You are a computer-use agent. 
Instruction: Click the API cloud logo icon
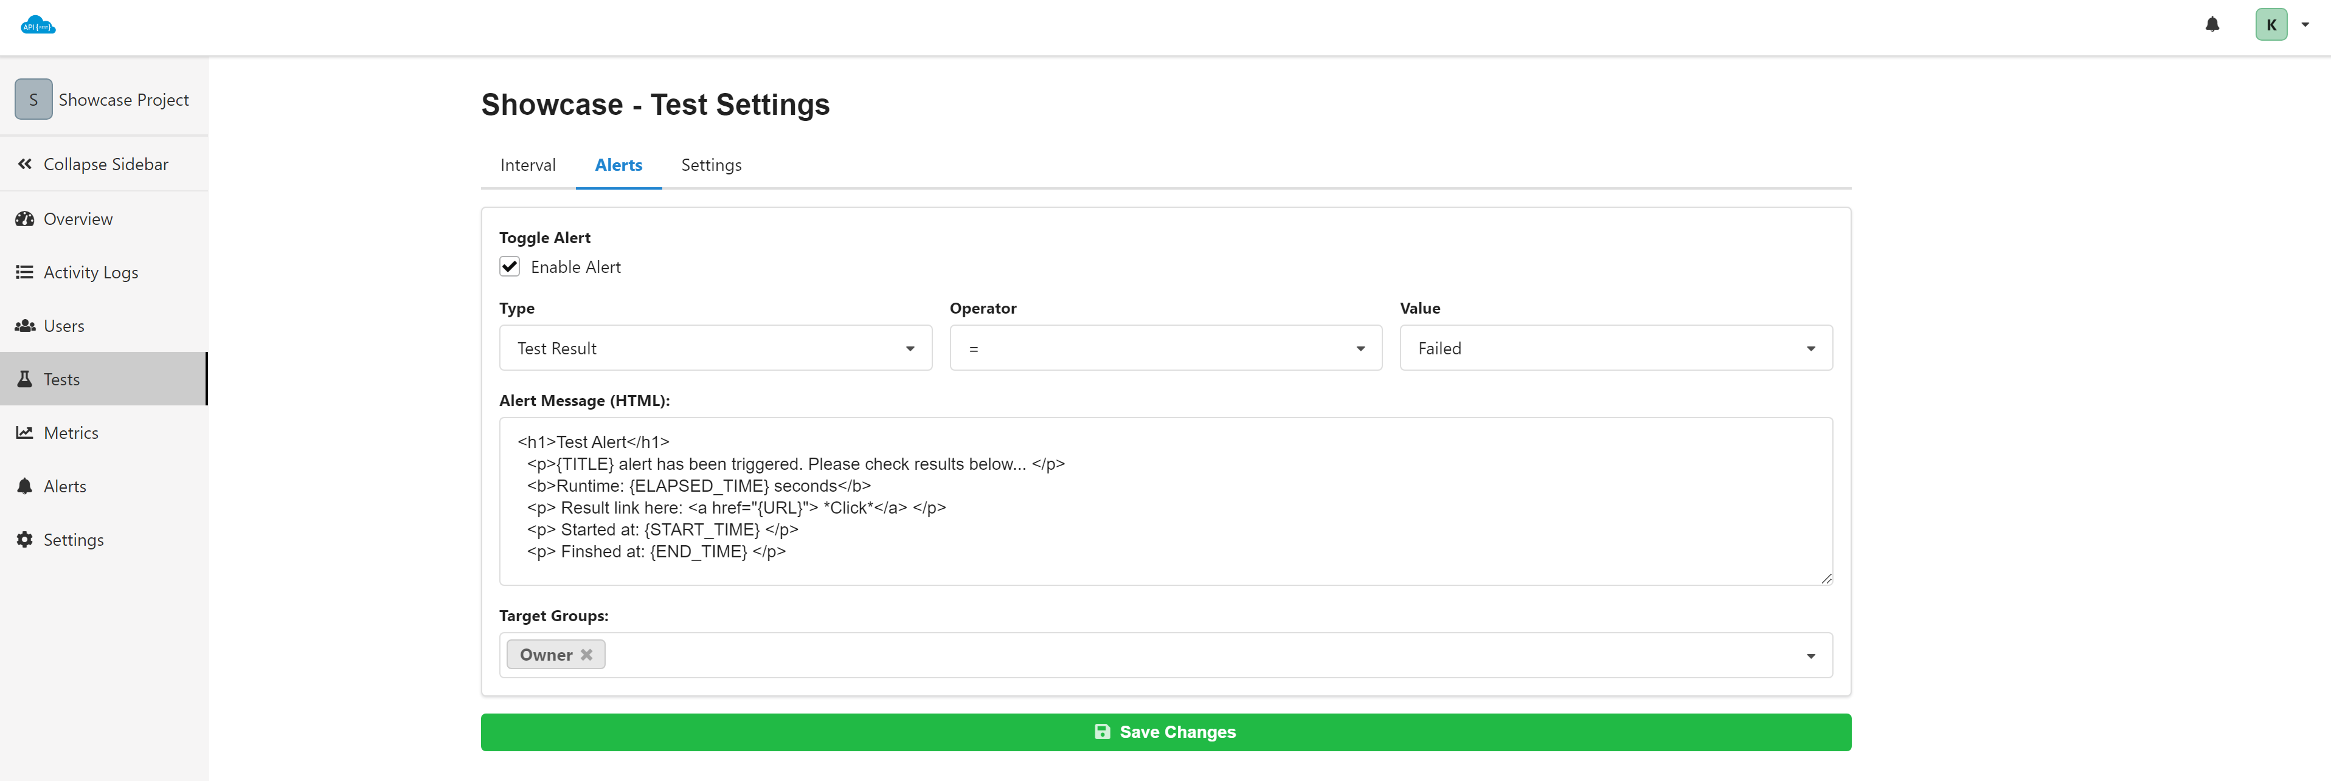point(38,26)
